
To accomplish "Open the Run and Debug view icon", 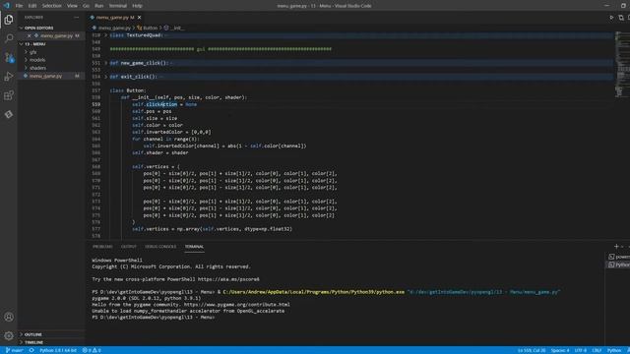I will (x=9, y=77).
